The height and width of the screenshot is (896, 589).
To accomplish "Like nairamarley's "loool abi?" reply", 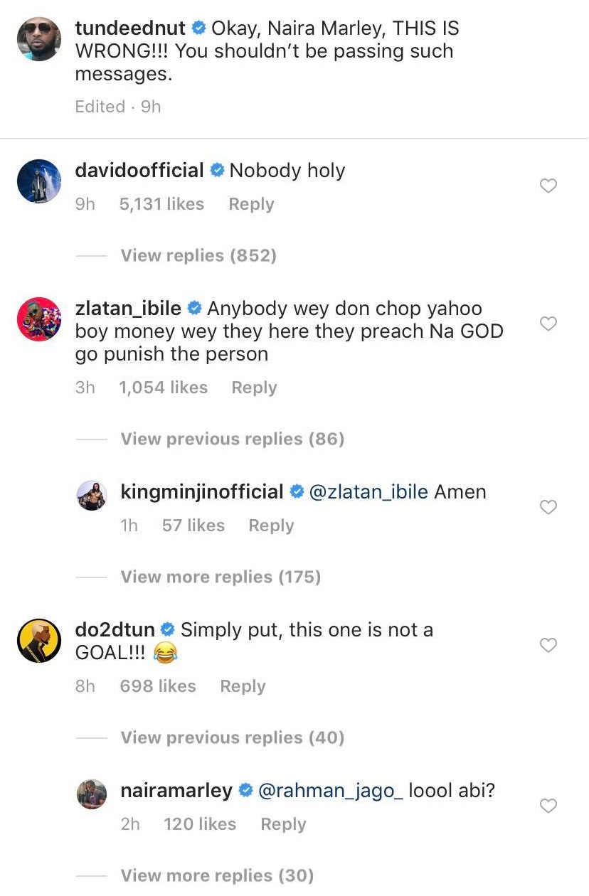I will (x=548, y=806).
